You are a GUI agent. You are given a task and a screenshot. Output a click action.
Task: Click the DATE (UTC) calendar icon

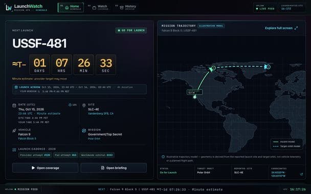(x=14, y=105)
